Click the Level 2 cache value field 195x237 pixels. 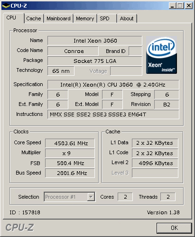(x=155, y=163)
